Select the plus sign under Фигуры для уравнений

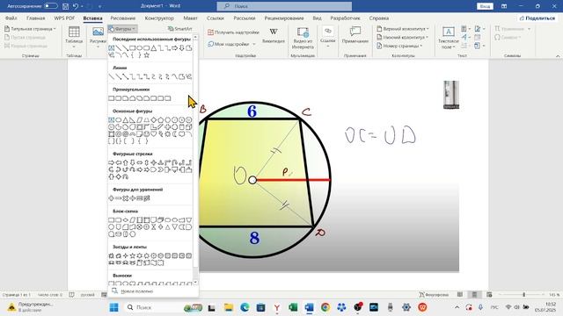[x=112, y=198]
